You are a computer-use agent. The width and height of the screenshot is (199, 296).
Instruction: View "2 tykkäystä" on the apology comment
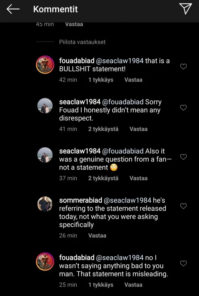pos(103,129)
